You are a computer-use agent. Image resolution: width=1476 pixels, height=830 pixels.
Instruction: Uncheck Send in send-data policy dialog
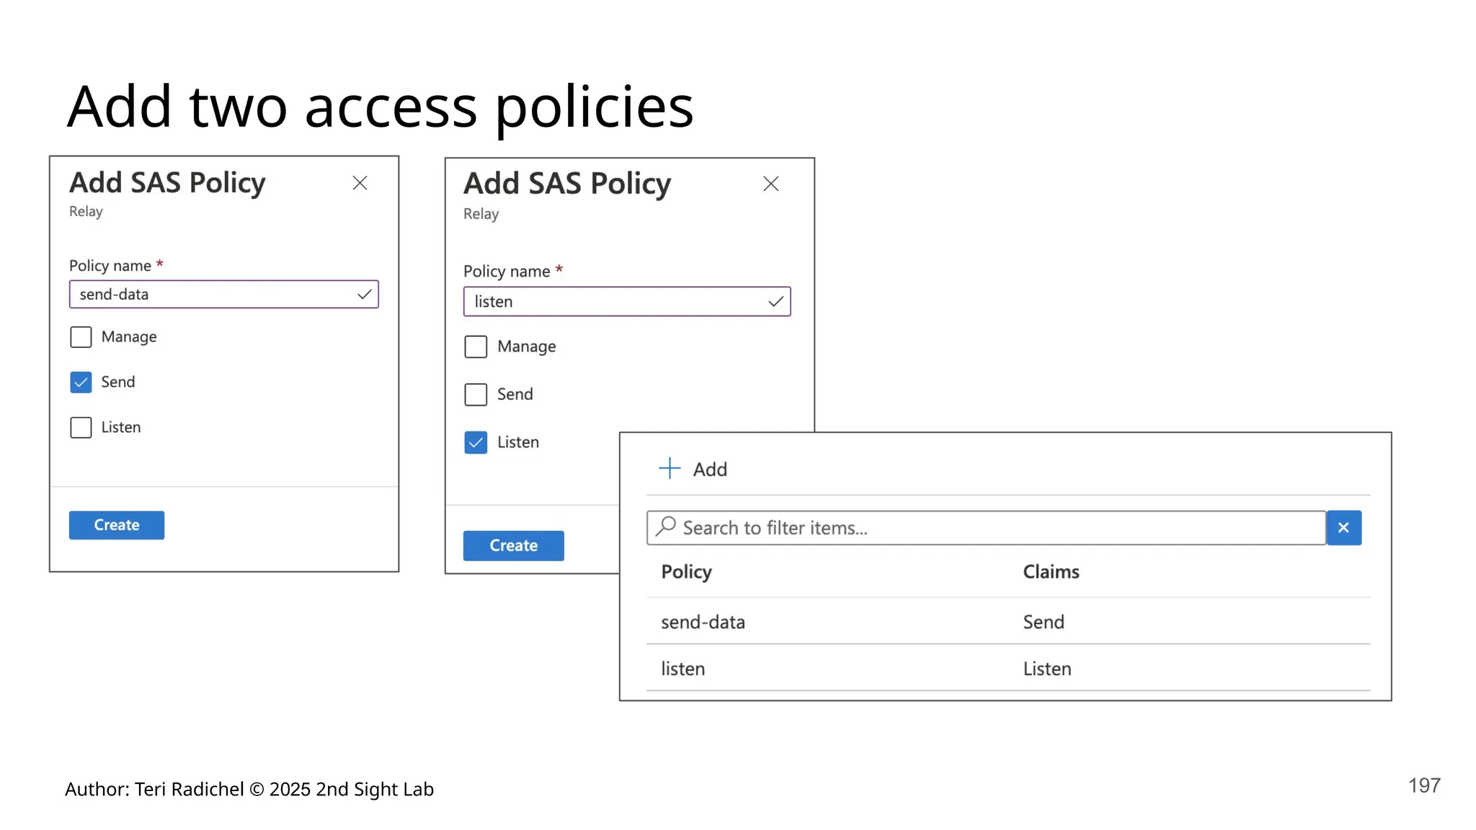pyautogui.click(x=81, y=382)
